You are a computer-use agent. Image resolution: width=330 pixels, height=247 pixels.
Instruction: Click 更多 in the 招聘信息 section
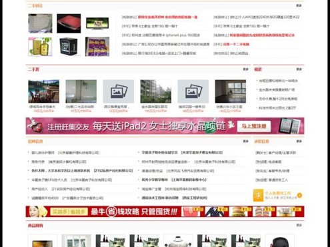click(x=245, y=142)
